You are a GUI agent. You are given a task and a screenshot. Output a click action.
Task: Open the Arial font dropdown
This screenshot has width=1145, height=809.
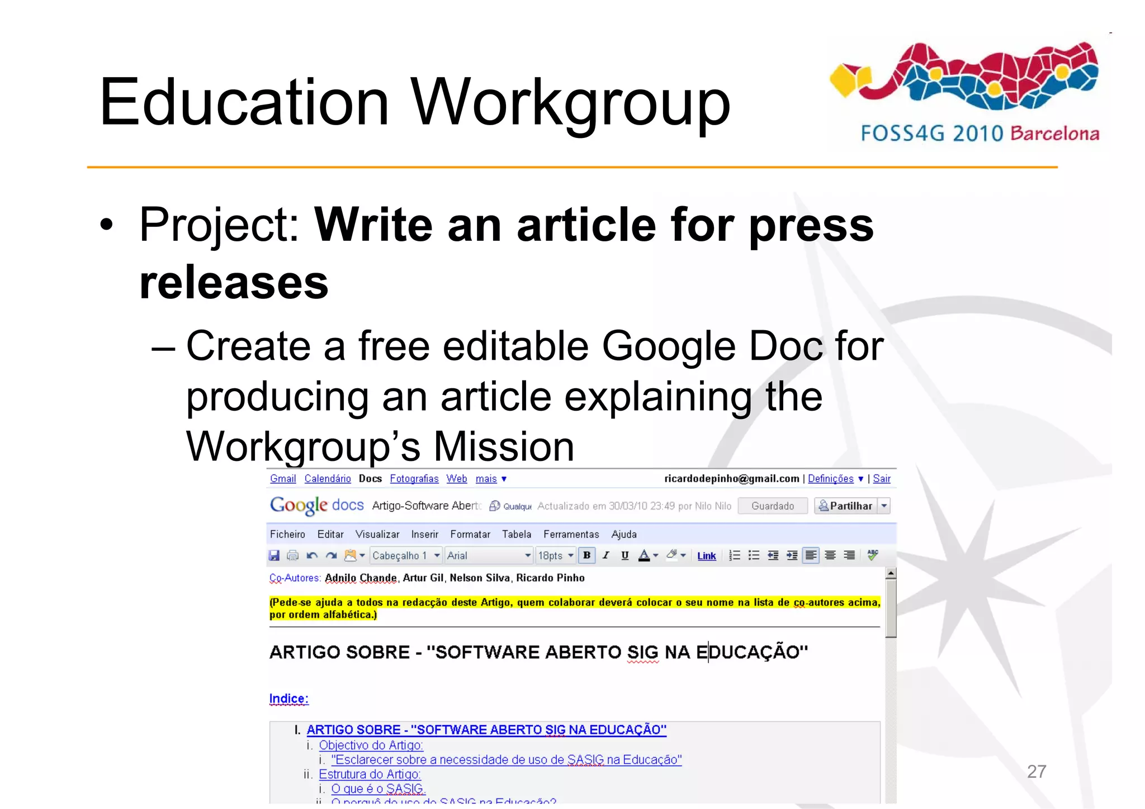point(489,555)
